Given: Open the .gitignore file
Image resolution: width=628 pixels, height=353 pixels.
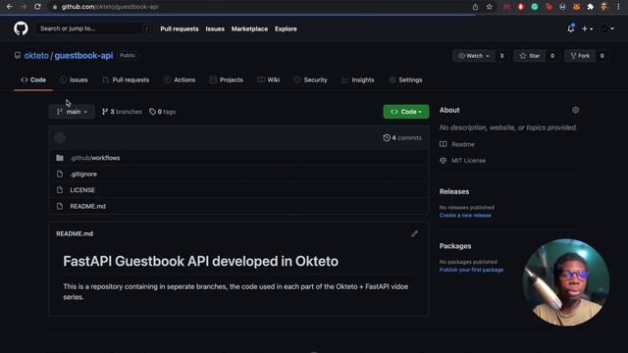Looking at the screenshot, I should tap(83, 175).
